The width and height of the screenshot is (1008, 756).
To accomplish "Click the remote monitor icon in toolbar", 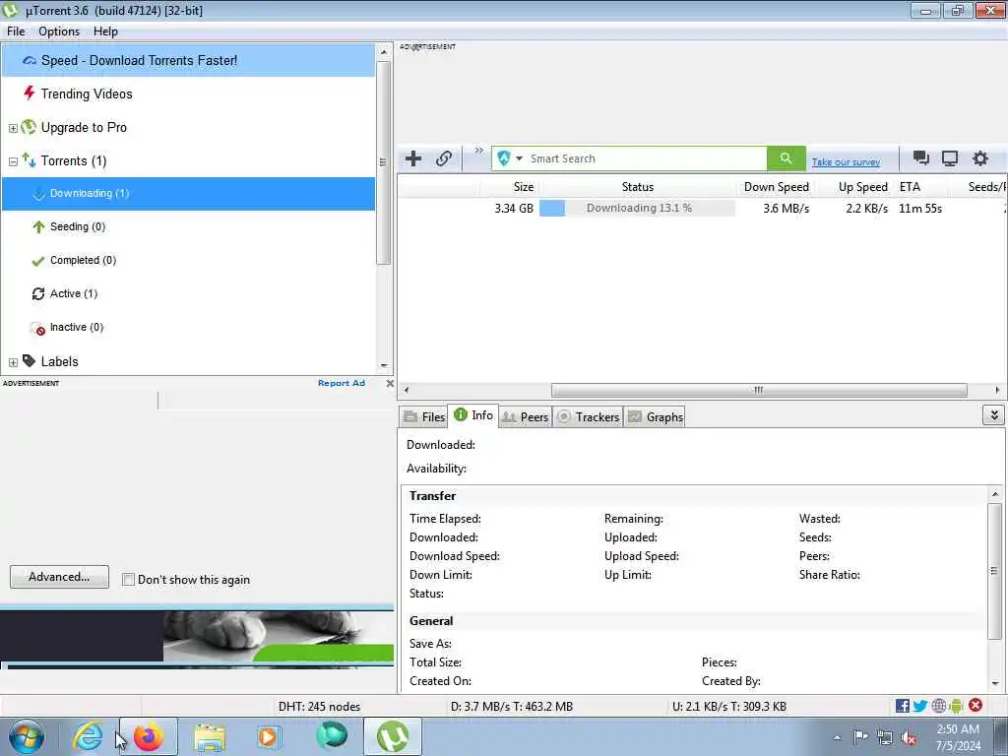I will (x=950, y=158).
